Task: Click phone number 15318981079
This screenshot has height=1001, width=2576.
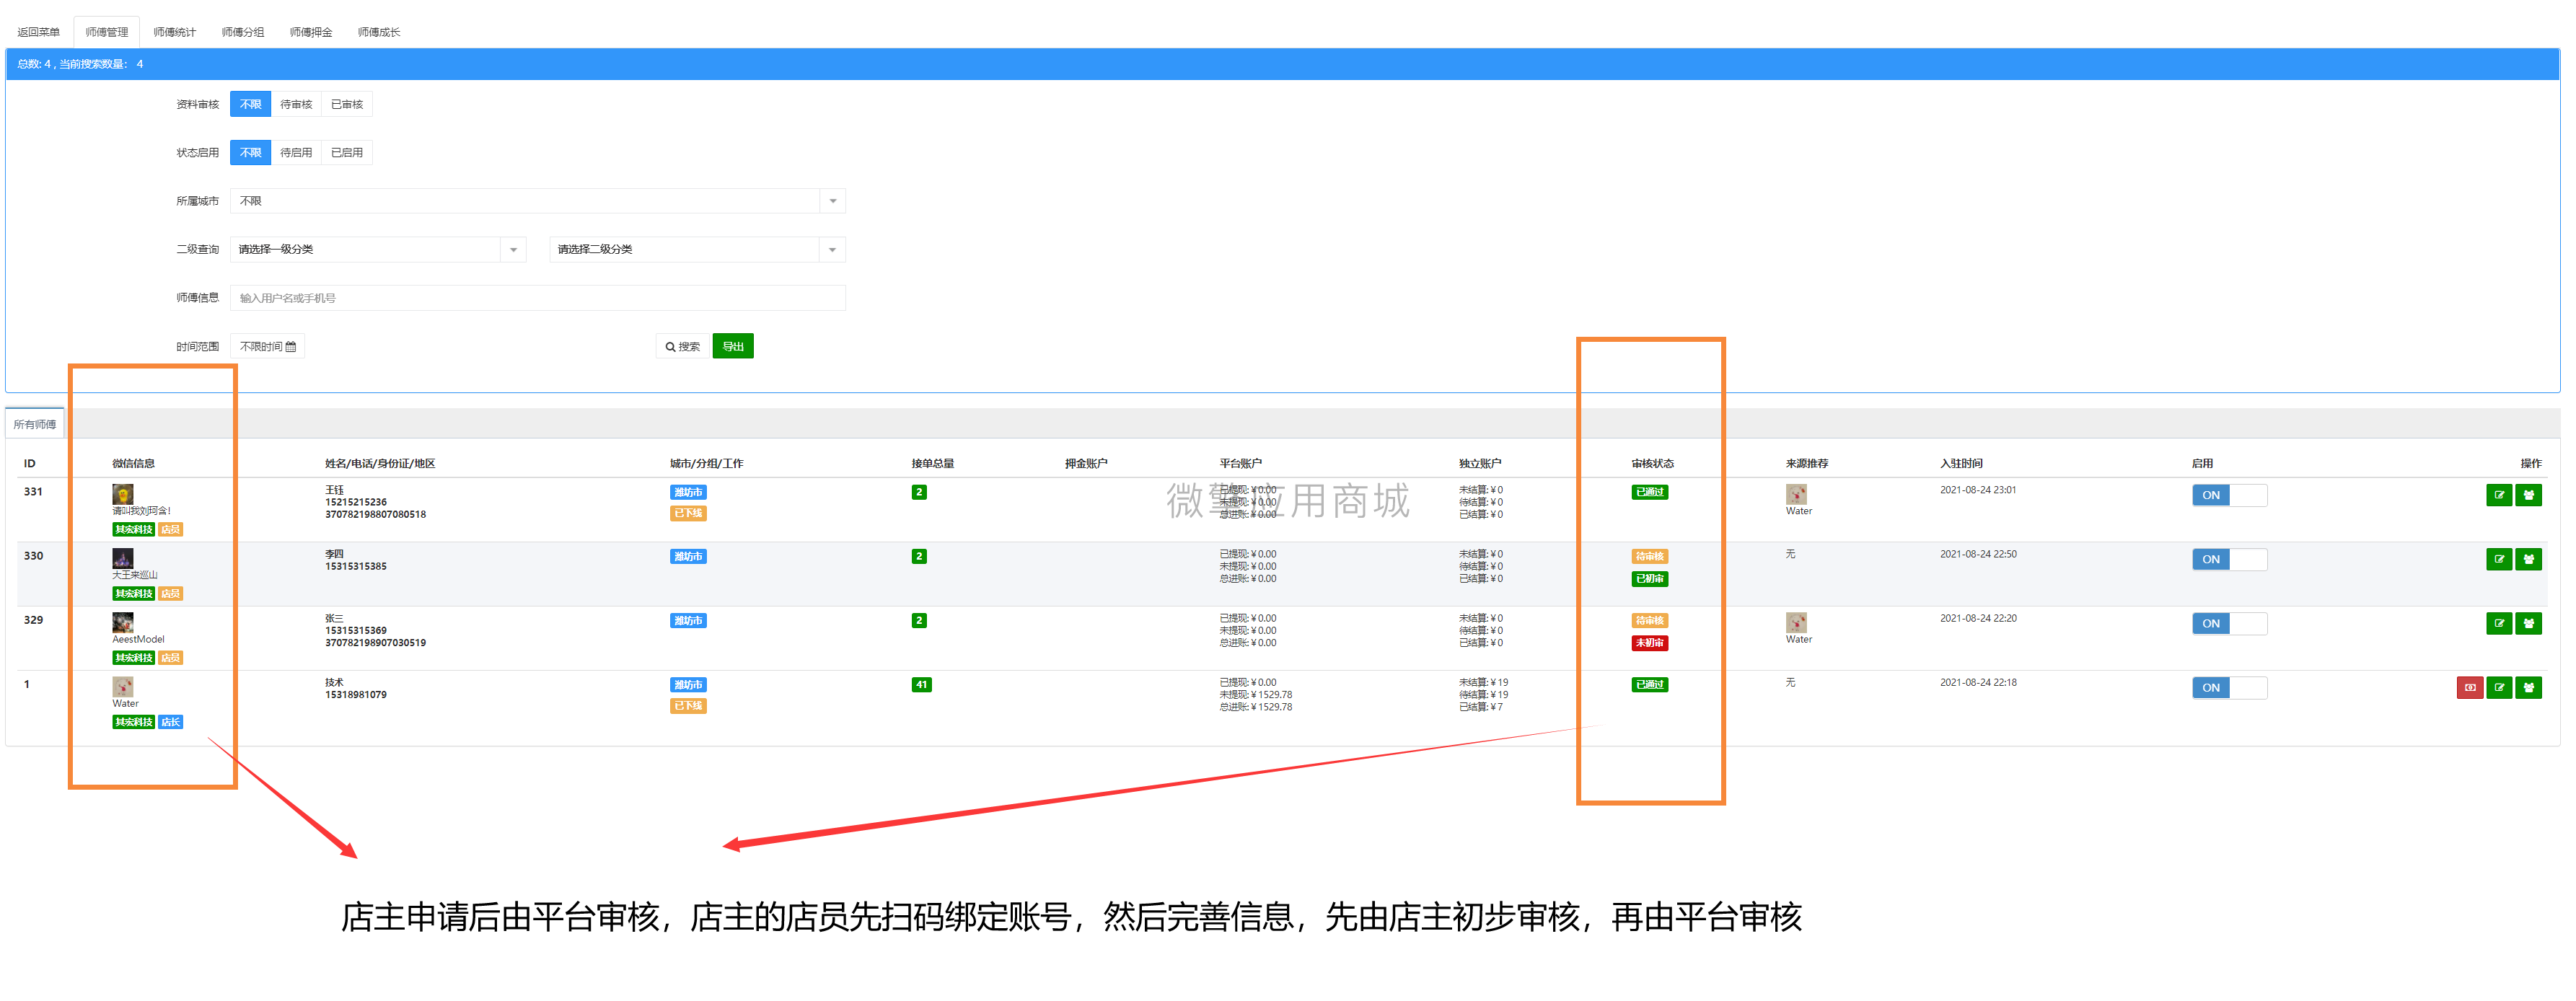Action: pos(355,695)
